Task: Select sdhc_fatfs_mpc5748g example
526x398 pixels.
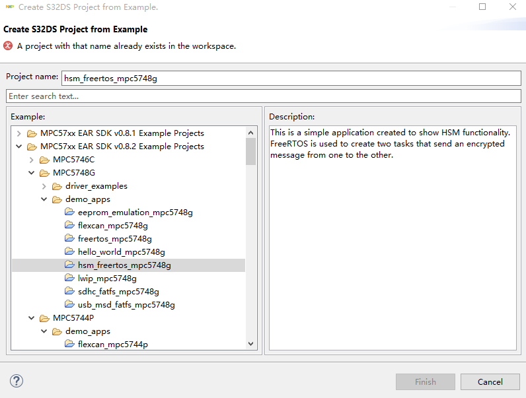Action: [118, 292]
